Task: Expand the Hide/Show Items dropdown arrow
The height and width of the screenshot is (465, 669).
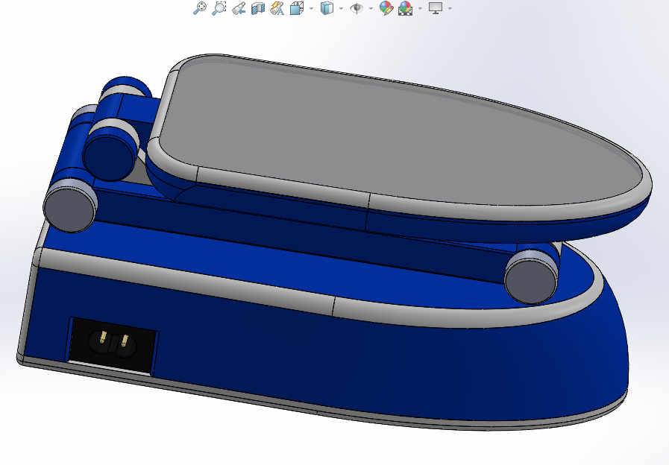Action: point(371,8)
